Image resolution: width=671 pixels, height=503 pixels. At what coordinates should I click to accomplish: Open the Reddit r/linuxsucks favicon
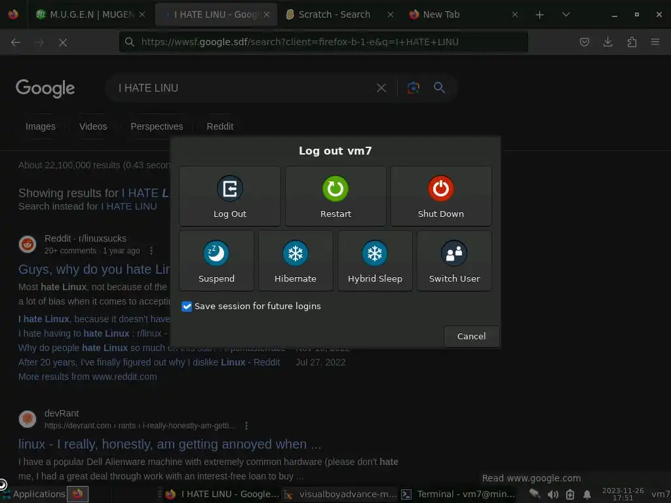click(28, 244)
